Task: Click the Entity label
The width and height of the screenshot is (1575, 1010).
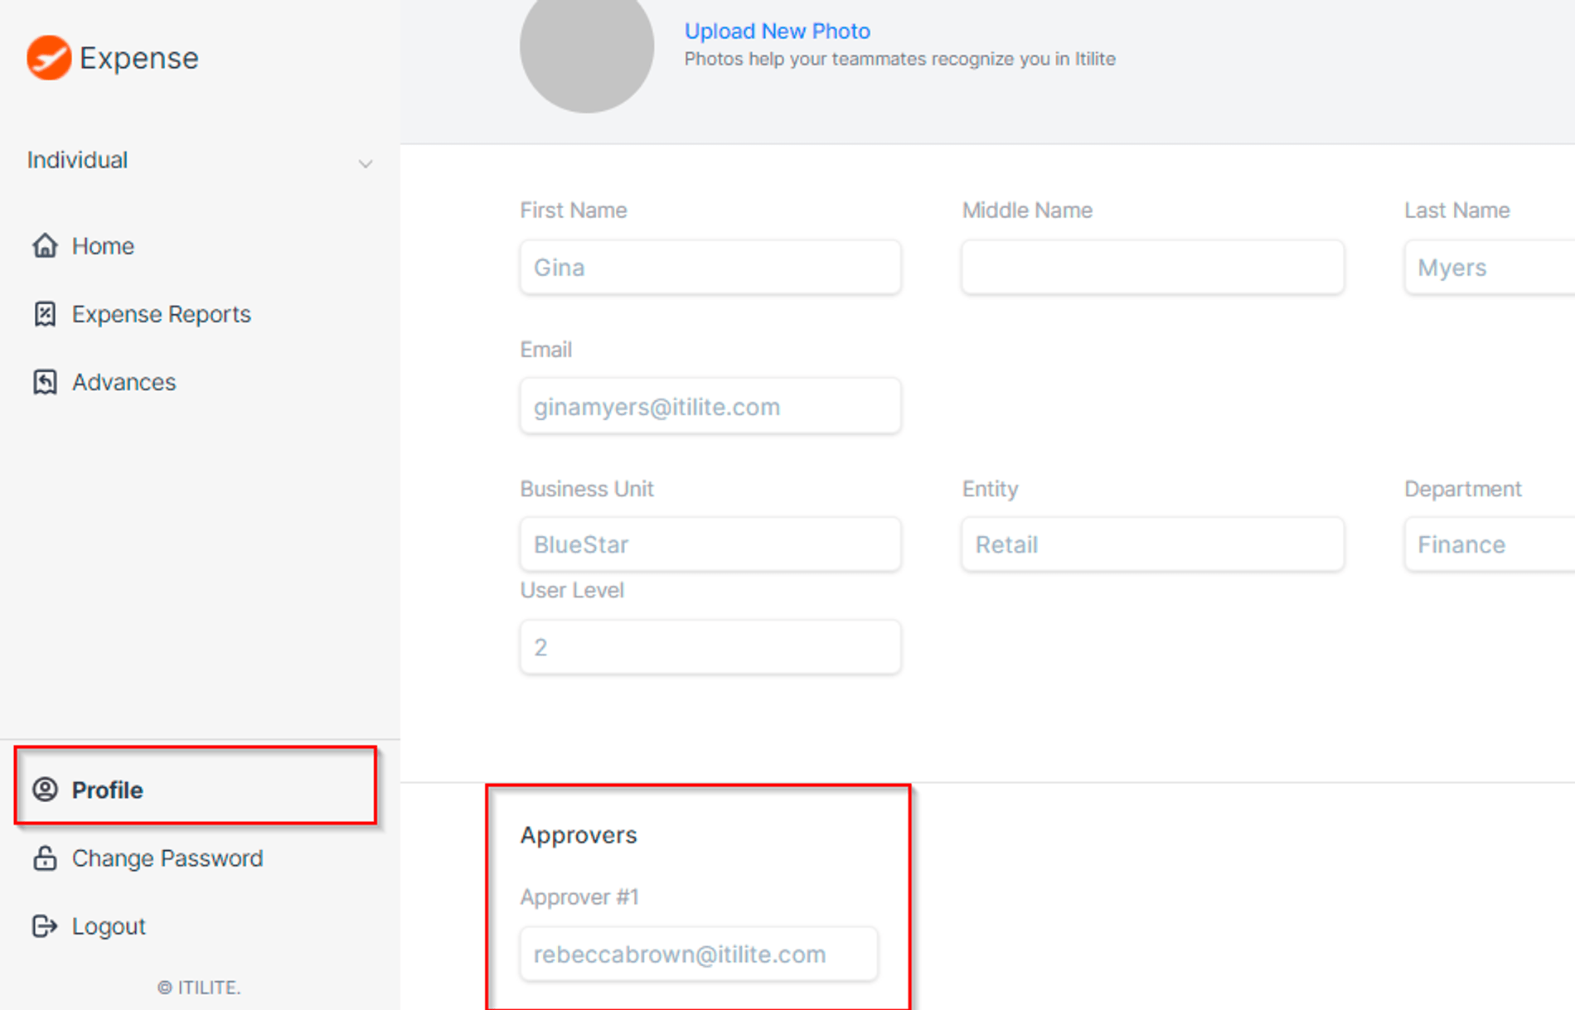Action: tap(990, 489)
